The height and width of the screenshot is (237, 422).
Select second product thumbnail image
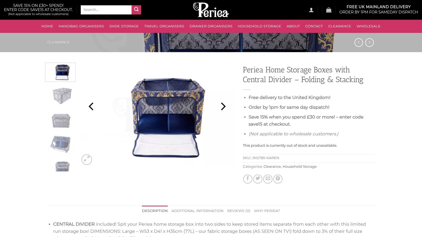point(60,96)
